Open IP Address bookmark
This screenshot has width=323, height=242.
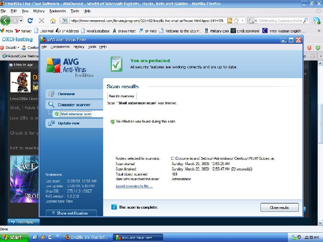tap(67, 31)
